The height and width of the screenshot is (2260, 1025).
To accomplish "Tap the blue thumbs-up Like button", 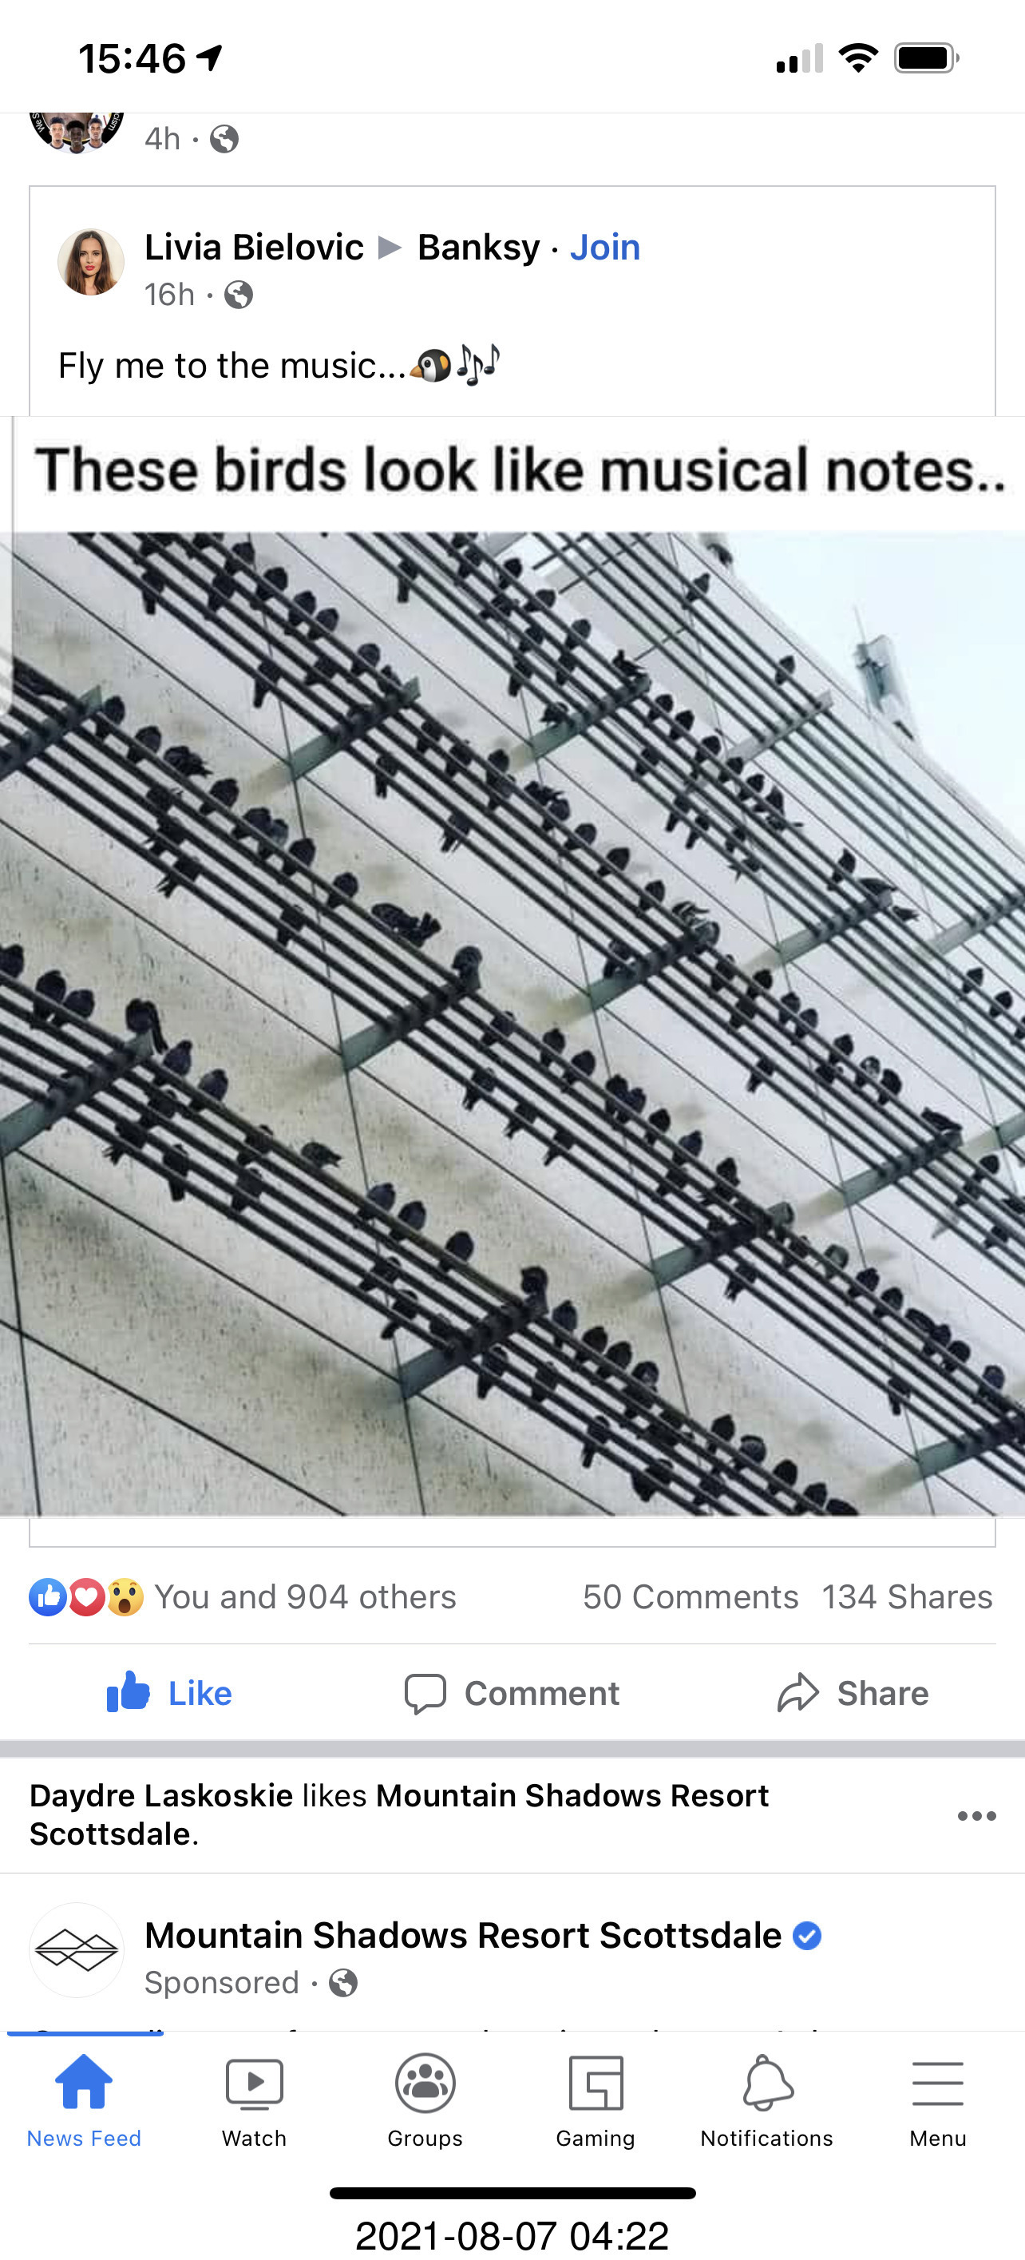I will 169,1692.
